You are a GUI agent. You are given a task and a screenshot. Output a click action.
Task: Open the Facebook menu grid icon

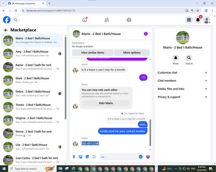tap(189, 20)
